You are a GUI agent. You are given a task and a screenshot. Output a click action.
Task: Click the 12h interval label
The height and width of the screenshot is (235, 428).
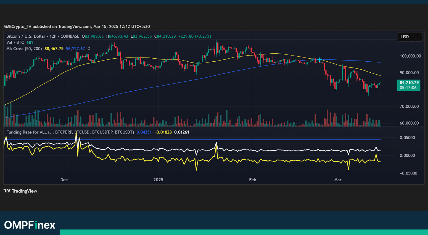(x=53, y=36)
